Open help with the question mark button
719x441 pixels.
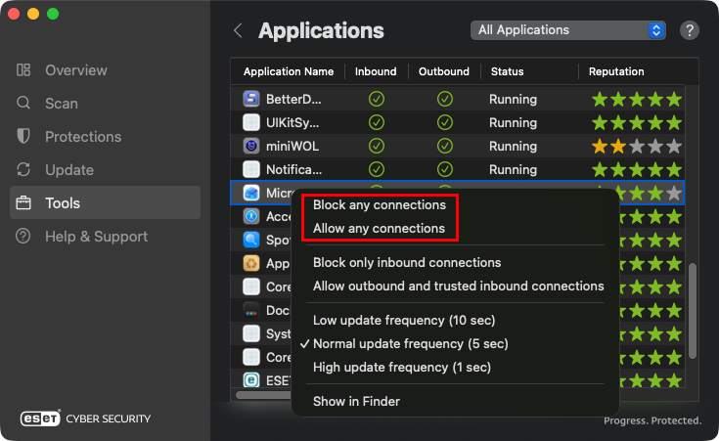click(x=689, y=30)
